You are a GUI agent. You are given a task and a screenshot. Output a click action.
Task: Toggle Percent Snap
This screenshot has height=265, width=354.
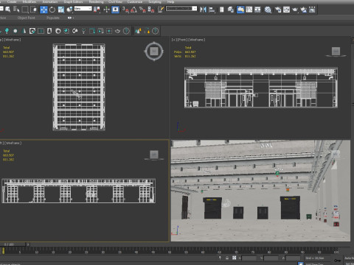(142, 10)
